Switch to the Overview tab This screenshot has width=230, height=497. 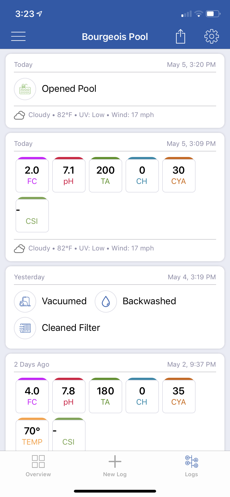(x=38, y=466)
